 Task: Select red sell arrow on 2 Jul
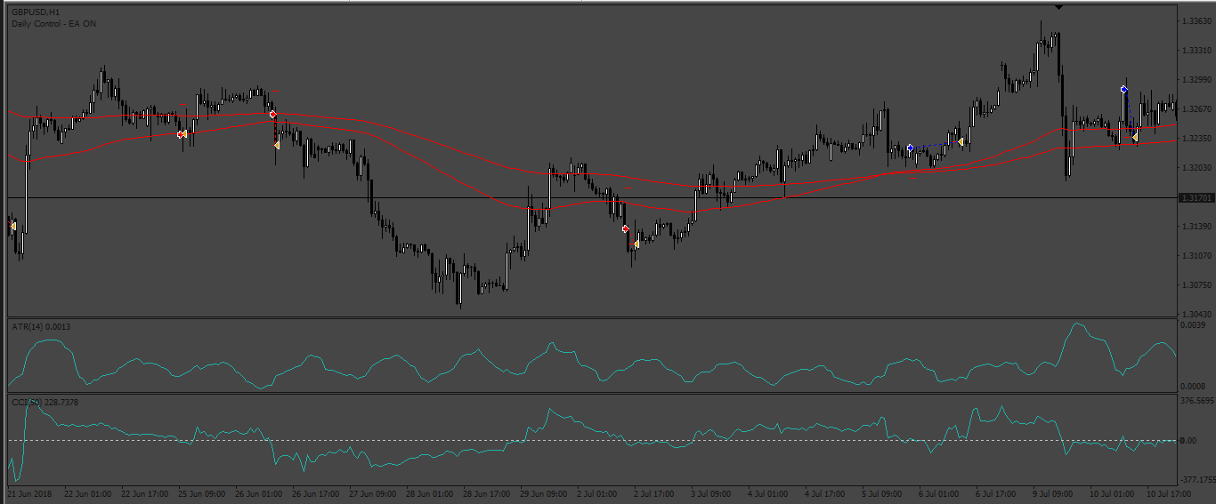coord(626,228)
